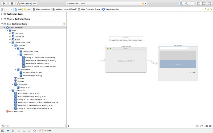The width and height of the screenshot is (213, 133).
Task: Expand the Application Scene
Action: (2, 14)
